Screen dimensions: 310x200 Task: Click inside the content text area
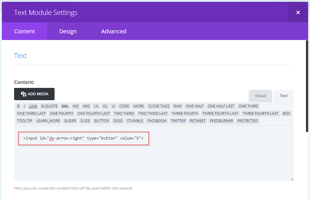154,161
